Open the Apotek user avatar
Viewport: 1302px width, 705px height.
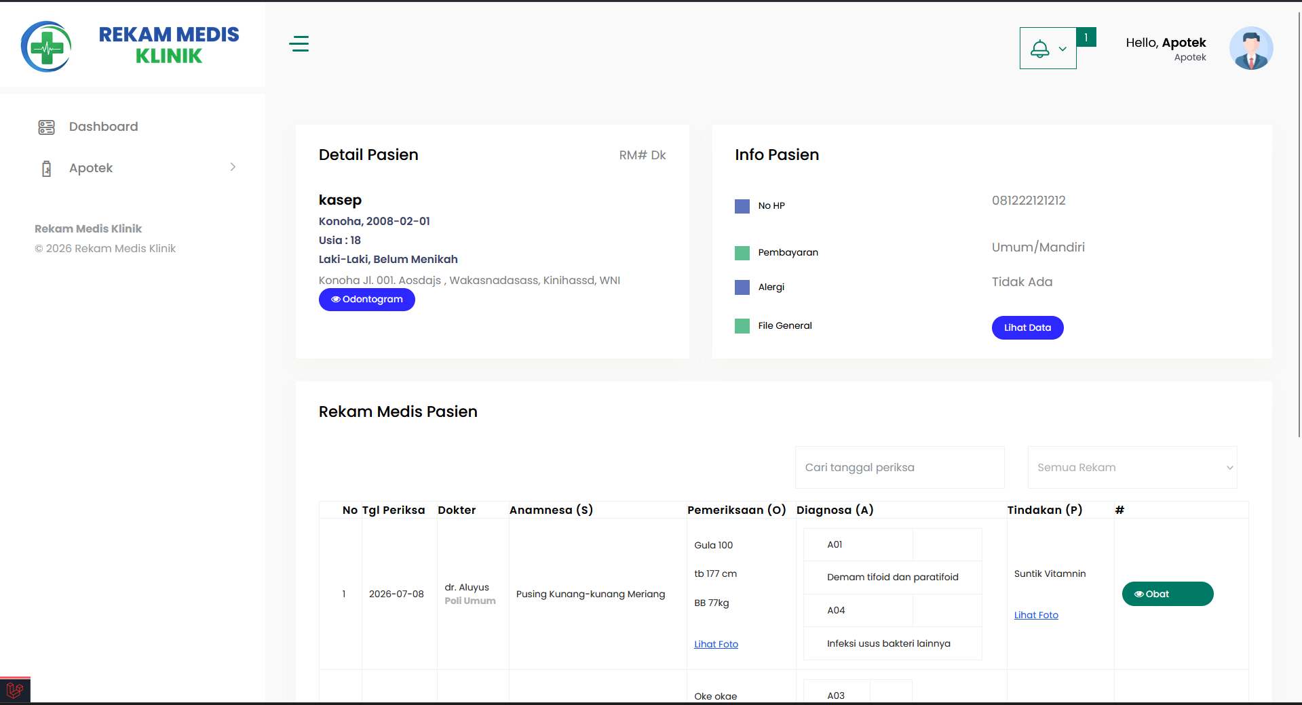(1251, 48)
